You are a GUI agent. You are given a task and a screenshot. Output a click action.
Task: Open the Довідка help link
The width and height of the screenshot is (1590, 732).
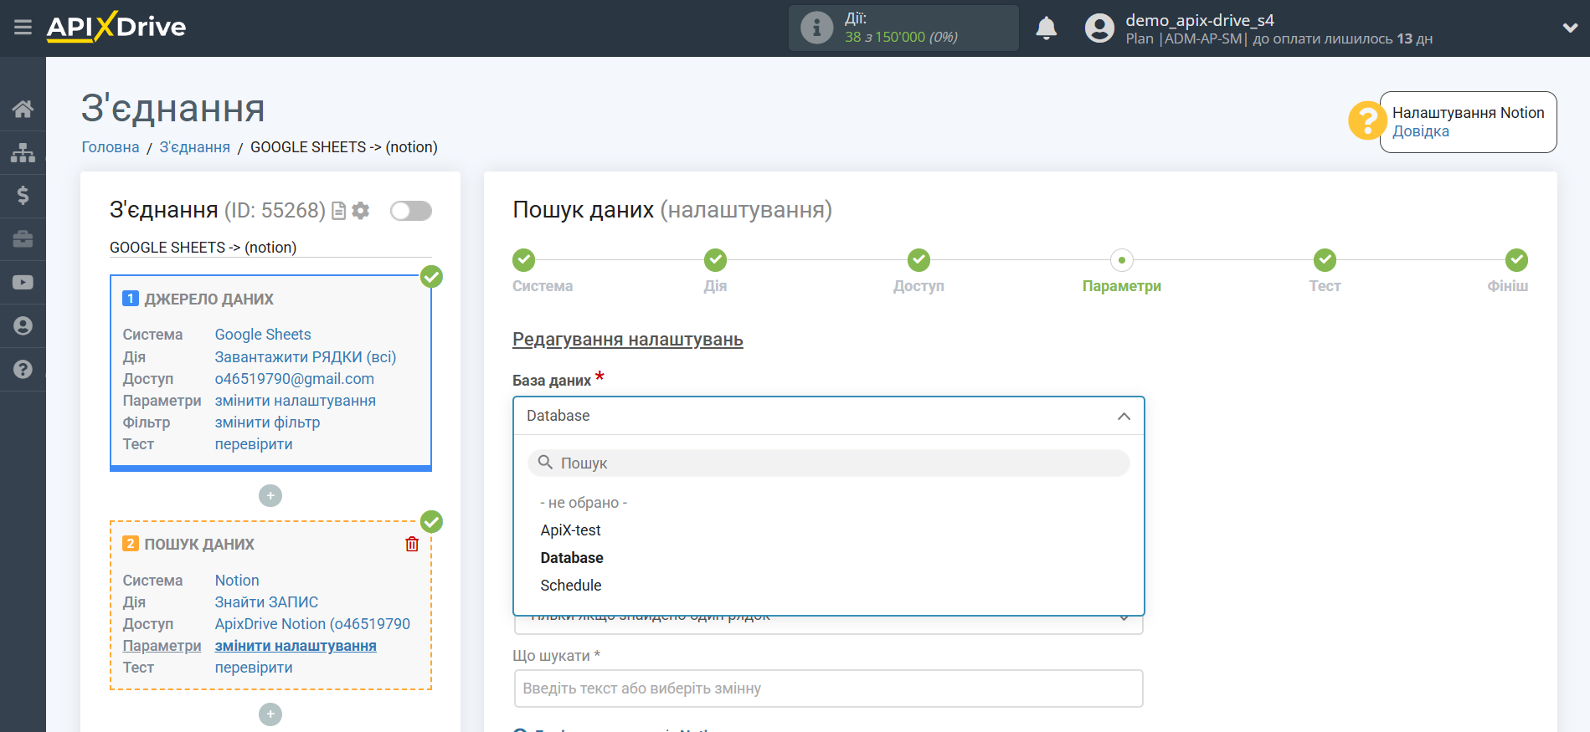(1421, 131)
